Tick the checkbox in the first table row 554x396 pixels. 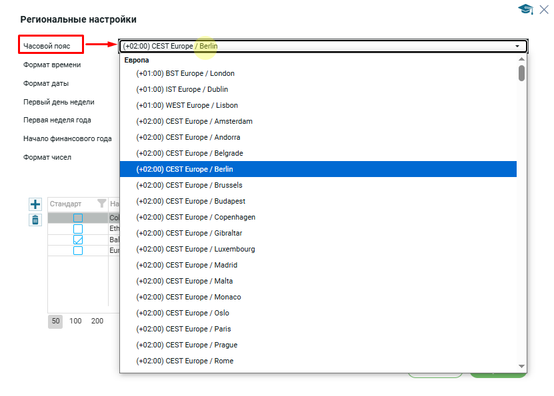point(78,218)
